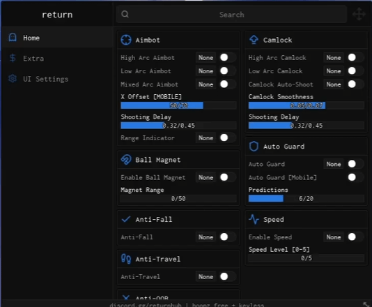Image resolution: width=372 pixels, height=307 pixels.
Task: Click the Aimbot crosshair icon
Action: click(x=126, y=40)
